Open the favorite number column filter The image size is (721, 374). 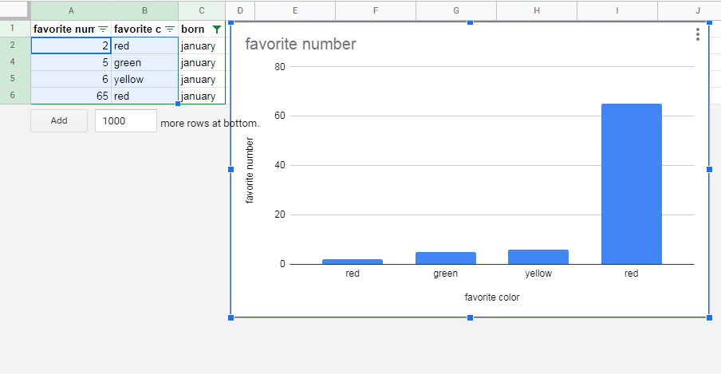[x=103, y=29]
